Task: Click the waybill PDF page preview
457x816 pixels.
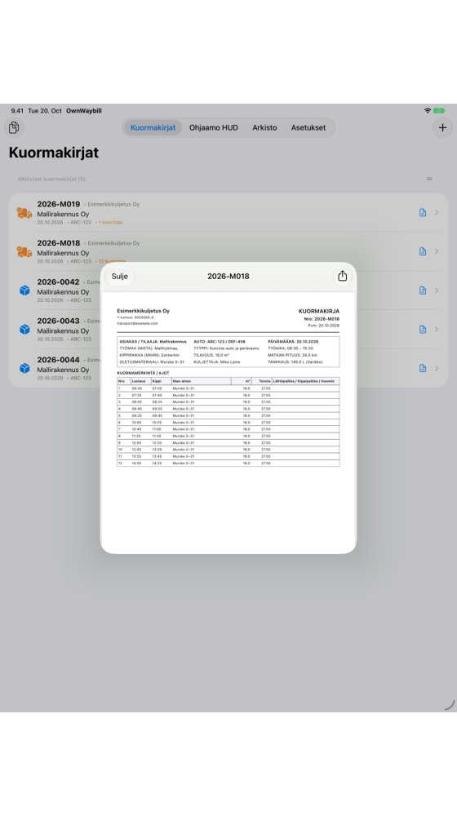Action: point(228,422)
